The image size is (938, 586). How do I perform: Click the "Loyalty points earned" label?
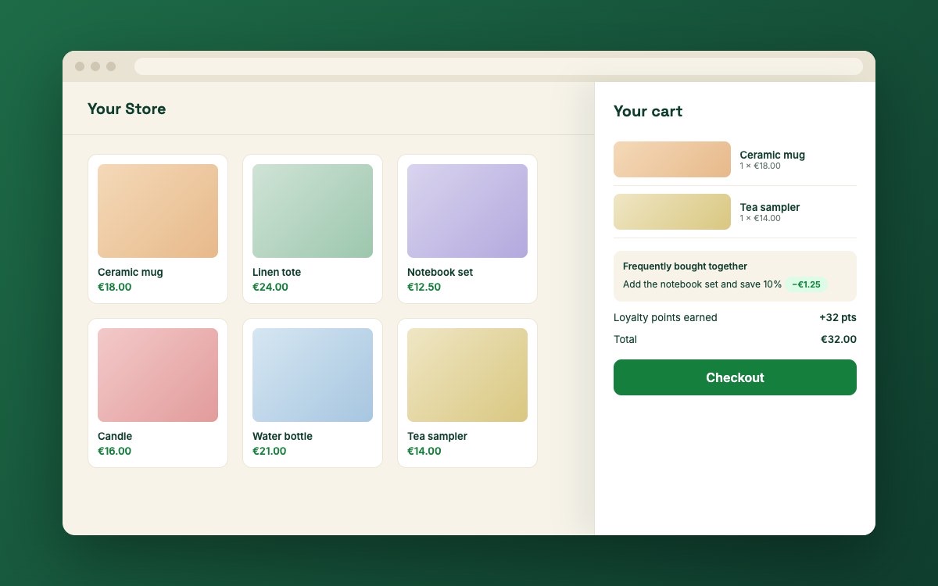[665, 317]
